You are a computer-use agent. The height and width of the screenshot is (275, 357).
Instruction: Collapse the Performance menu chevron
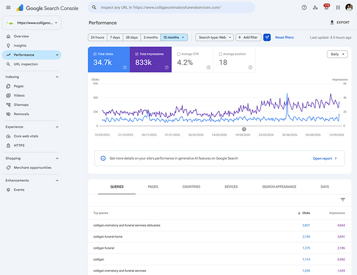(57, 55)
